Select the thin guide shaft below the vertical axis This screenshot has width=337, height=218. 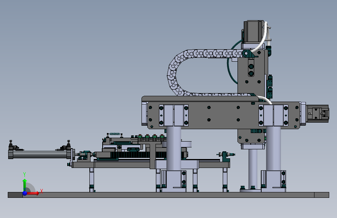tap(253, 169)
